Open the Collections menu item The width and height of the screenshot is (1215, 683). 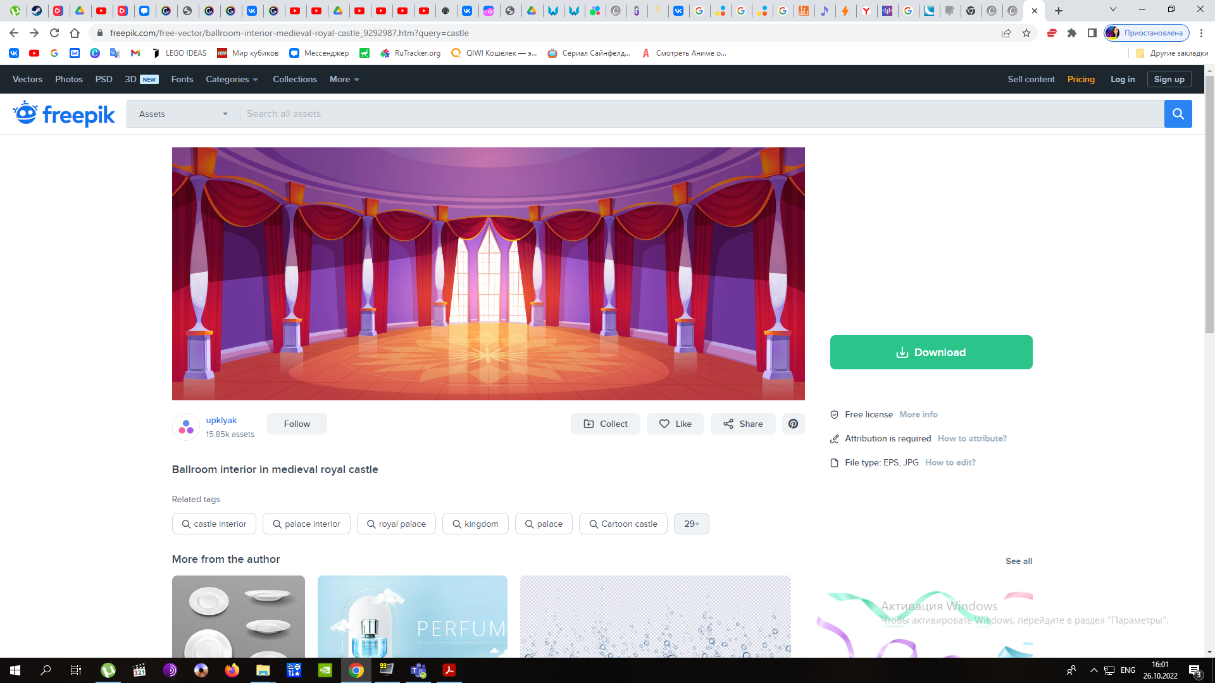click(295, 79)
